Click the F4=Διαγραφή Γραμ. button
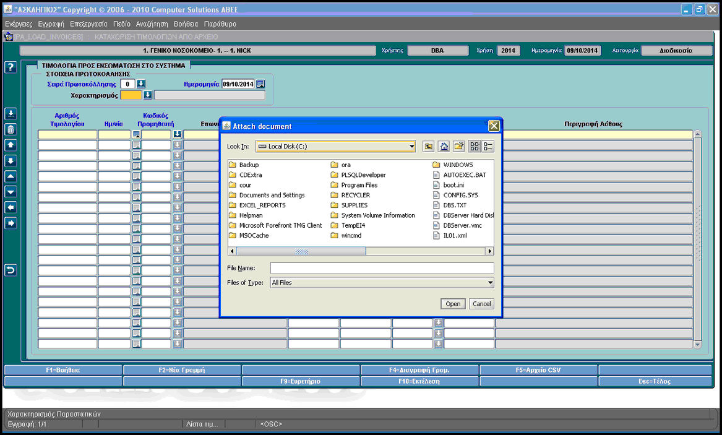 point(419,370)
